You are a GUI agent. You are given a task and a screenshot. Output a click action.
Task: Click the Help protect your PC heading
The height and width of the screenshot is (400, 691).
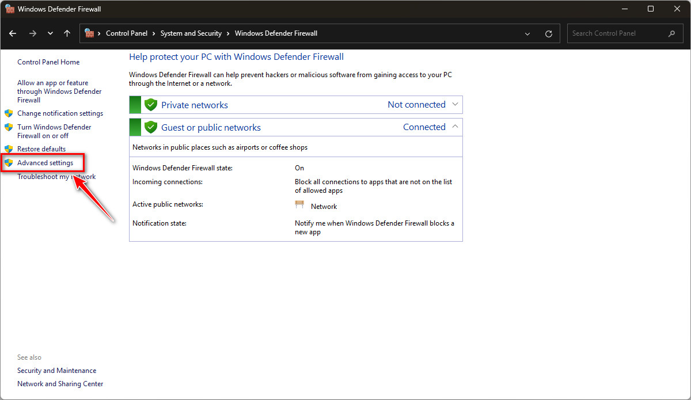(236, 57)
